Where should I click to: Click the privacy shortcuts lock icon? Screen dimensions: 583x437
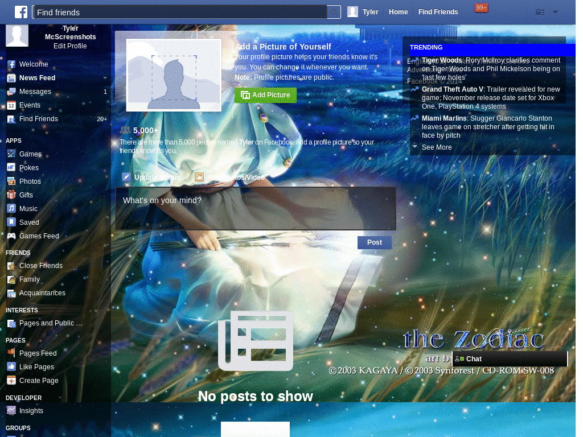(540, 13)
